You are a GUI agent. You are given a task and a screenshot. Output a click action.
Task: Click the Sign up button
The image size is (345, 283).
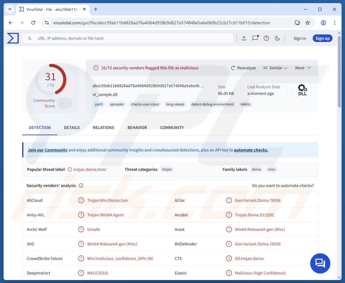(322, 38)
